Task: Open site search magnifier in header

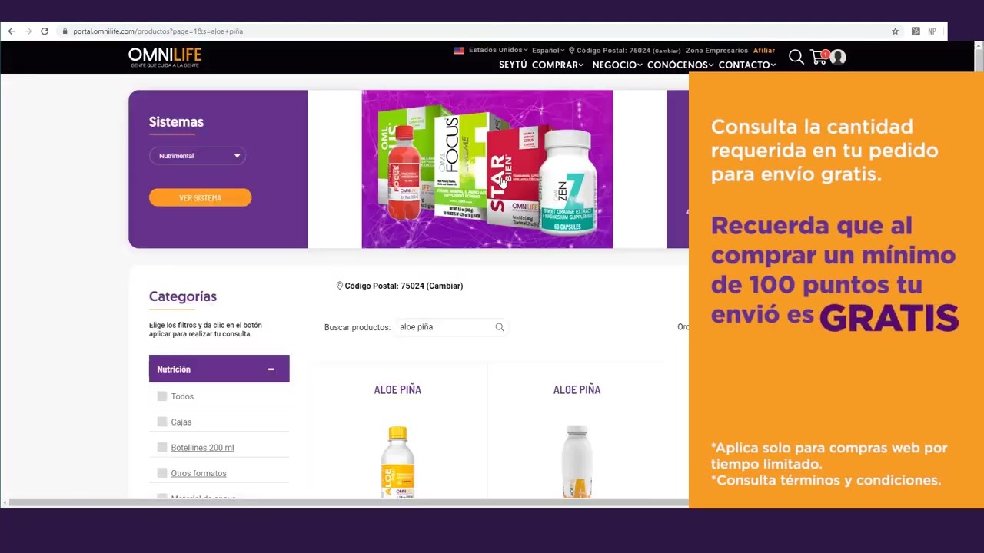Action: 796,57
